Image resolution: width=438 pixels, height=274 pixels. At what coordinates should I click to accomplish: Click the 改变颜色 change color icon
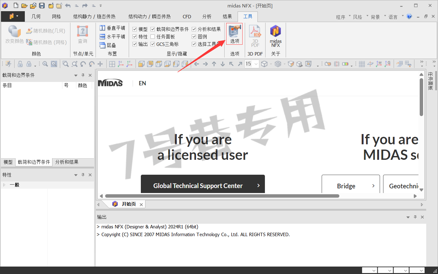(x=14, y=34)
